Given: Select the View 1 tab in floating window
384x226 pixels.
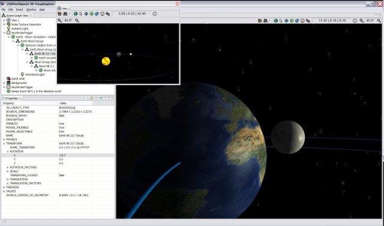Looking at the screenshot, I should pyautogui.click(x=64, y=8).
